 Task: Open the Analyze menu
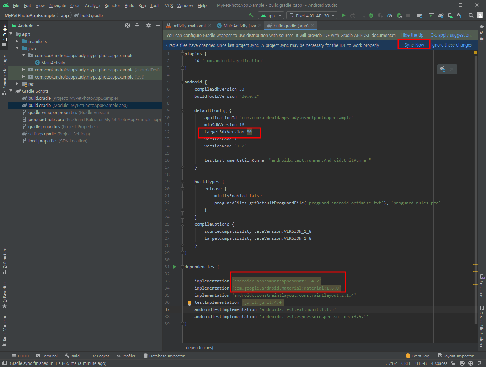[x=92, y=5]
